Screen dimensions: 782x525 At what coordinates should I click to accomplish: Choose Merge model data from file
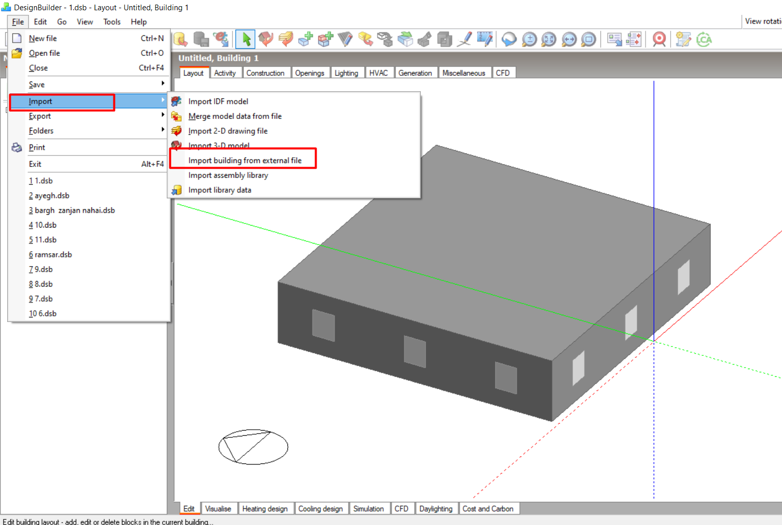pos(235,116)
